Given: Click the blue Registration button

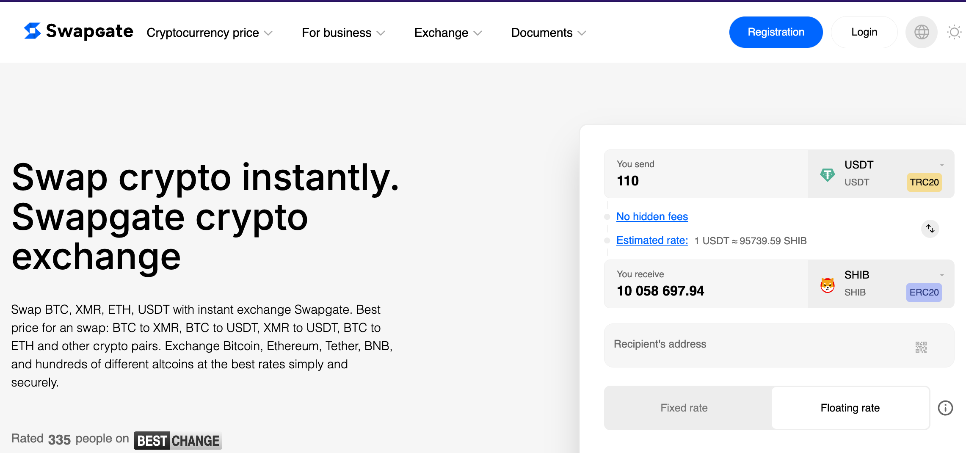Looking at the screenshot, I should (776, 32).
